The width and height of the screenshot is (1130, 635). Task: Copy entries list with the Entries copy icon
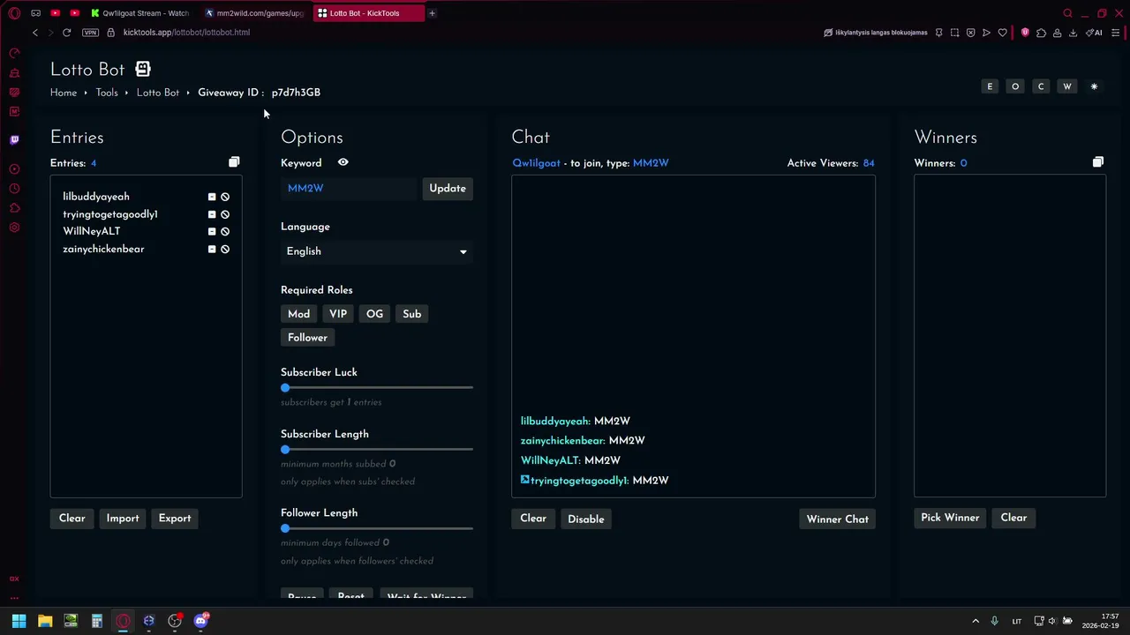(x=234, y=162)
